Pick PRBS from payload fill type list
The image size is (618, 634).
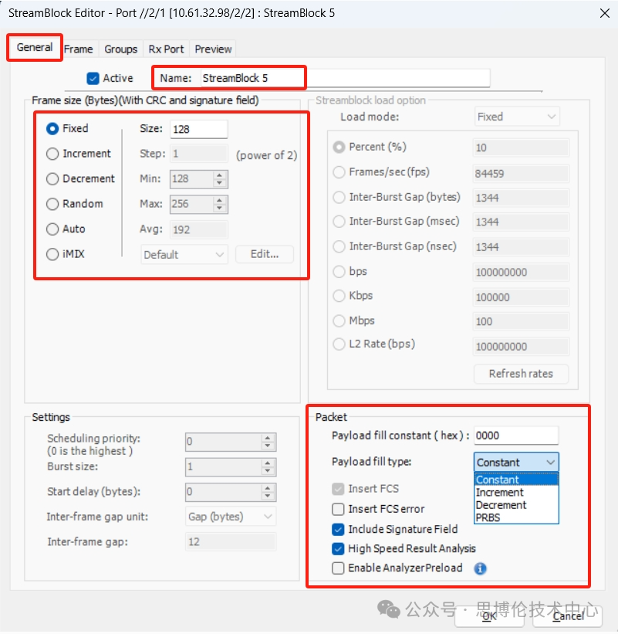[488, 517]
